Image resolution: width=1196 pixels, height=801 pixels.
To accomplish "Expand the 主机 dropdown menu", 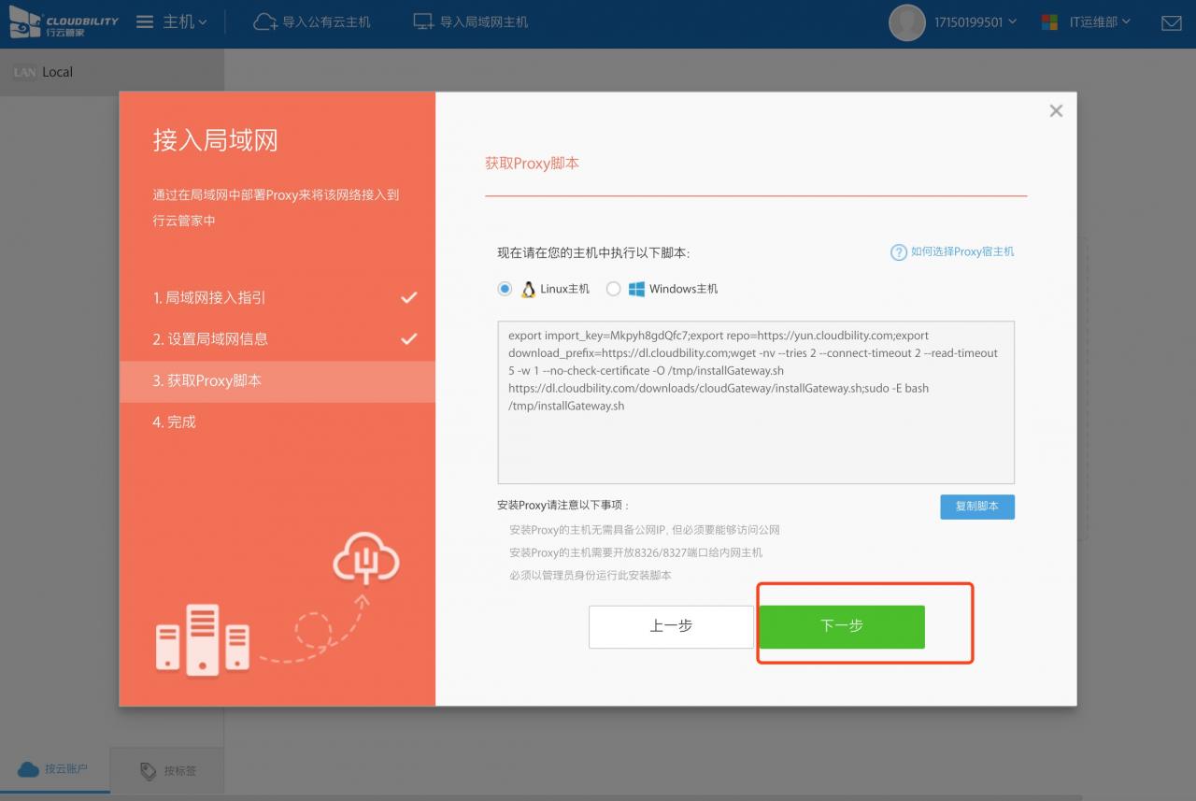I will (185, 21).
